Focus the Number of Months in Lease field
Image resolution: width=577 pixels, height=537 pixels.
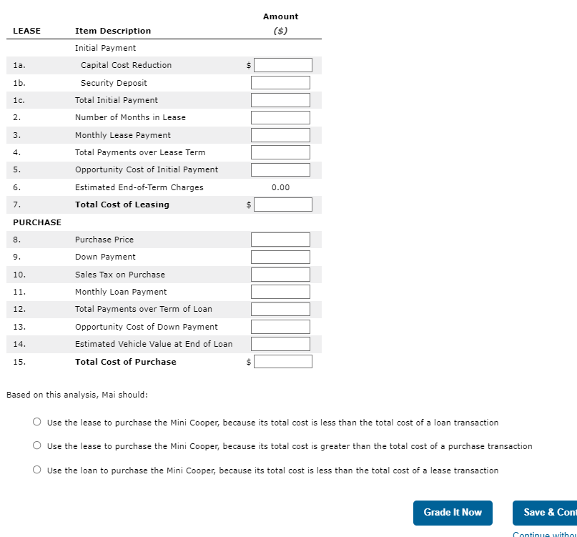pyautogui.click(x=280, y=117)
